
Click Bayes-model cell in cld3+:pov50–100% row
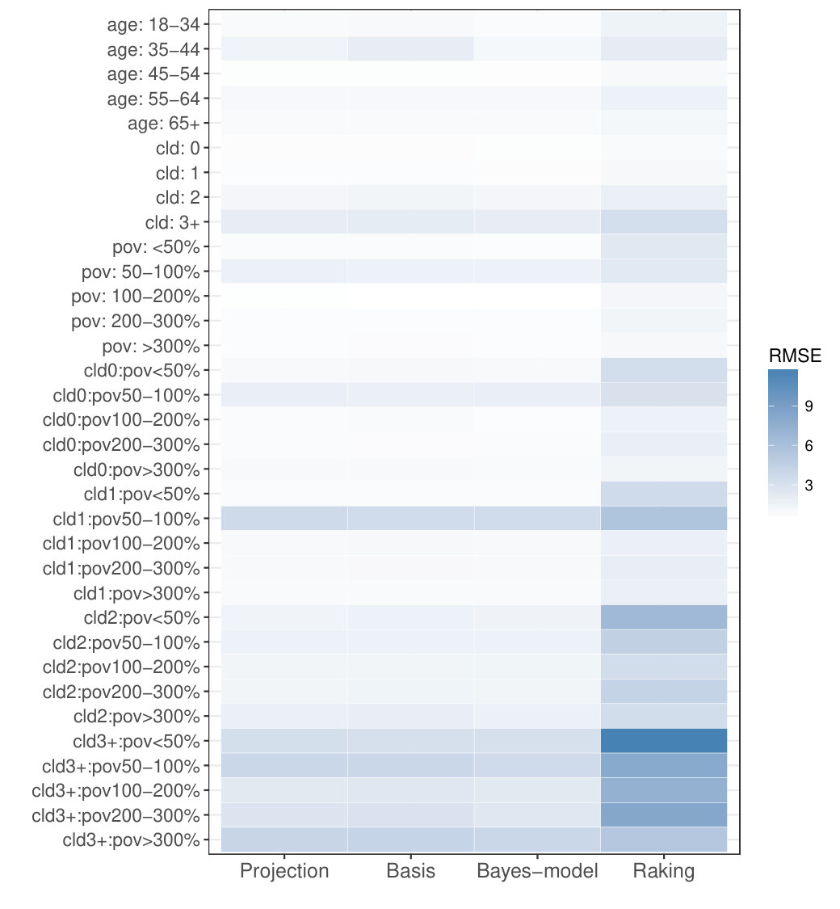537,766
